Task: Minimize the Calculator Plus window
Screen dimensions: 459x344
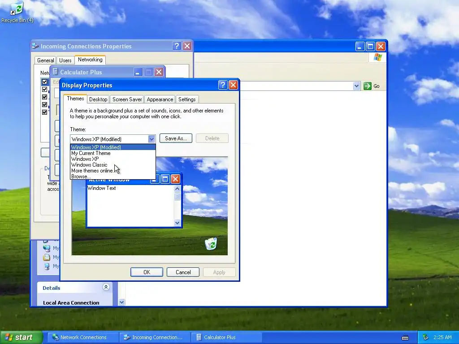Action: 138,72
